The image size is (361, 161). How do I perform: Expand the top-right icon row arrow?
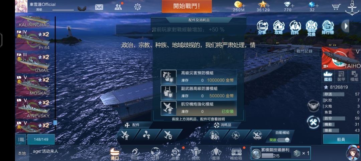pyautogui.click(x=346, y=26)
